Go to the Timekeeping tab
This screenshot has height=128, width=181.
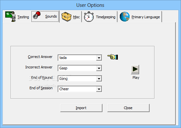coord(100,17)
